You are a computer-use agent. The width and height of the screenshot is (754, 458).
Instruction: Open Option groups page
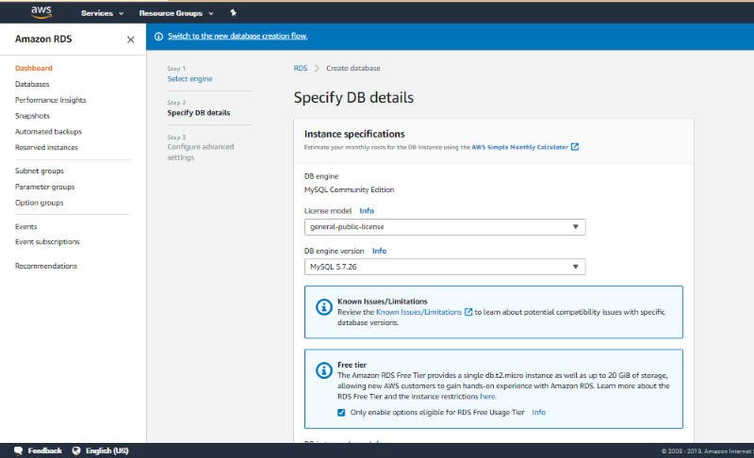point(39,203)
